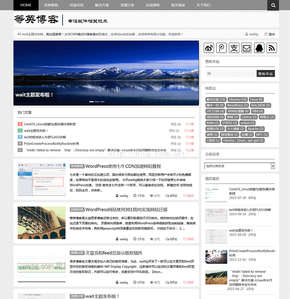Image resolution: width=290 pixels, height=299 pixels.
Task: Click comment bubble on 版权插件 article
Action: pyautogui.click(x=167, y=282)
